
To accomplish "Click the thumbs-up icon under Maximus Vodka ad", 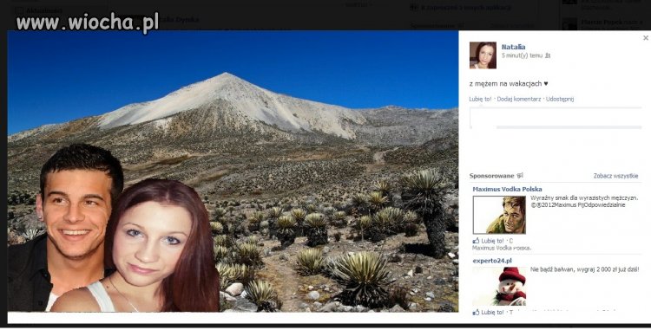I will (476, 241).
